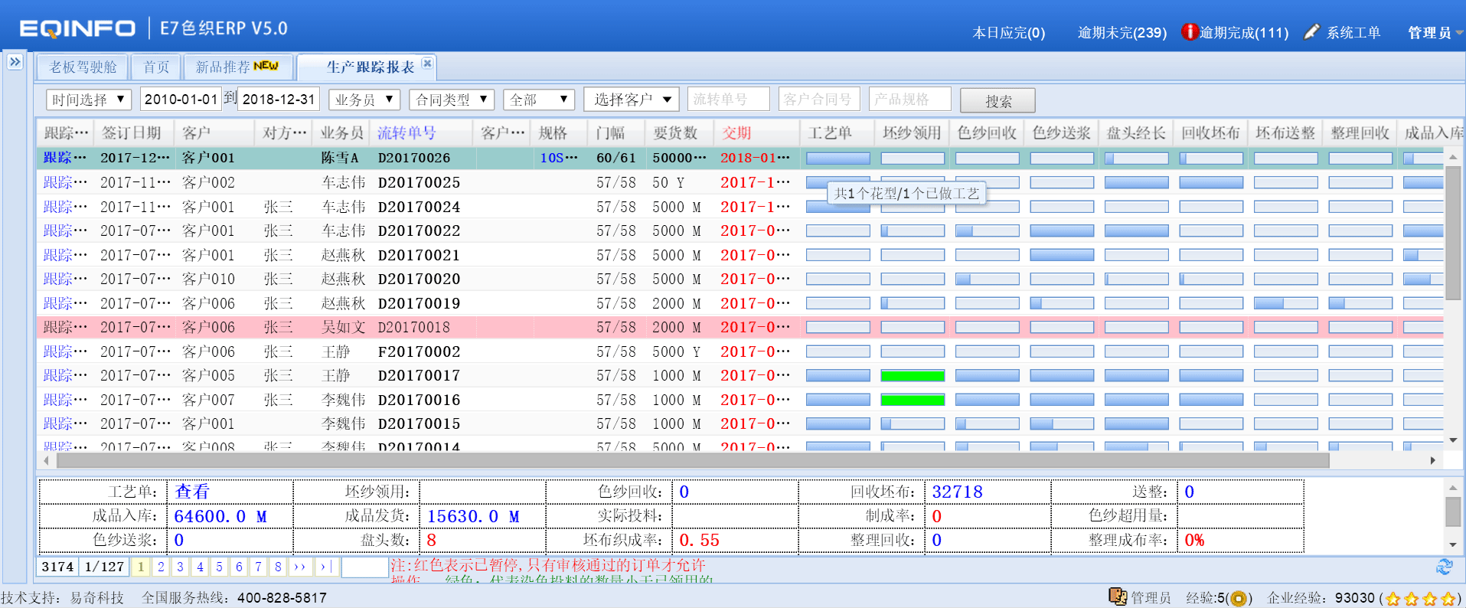Click the table's vertical scrollbar thumb
The image size is (1466, 608).
[x=1452, y=231]
